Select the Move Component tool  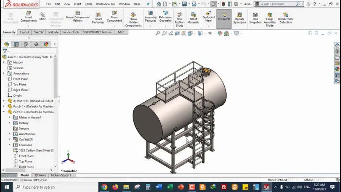point(114,16)
